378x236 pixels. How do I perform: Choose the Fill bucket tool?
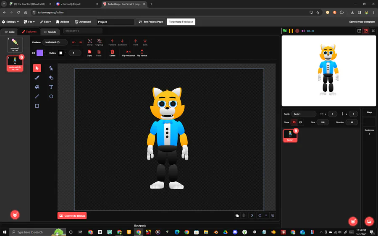click(37, 87)
